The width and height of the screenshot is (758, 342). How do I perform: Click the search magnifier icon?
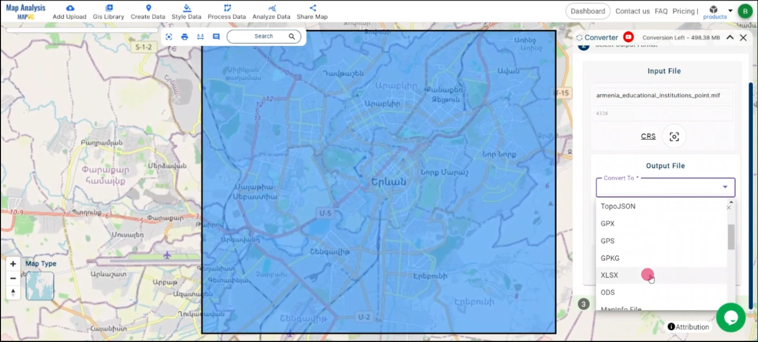292,36
